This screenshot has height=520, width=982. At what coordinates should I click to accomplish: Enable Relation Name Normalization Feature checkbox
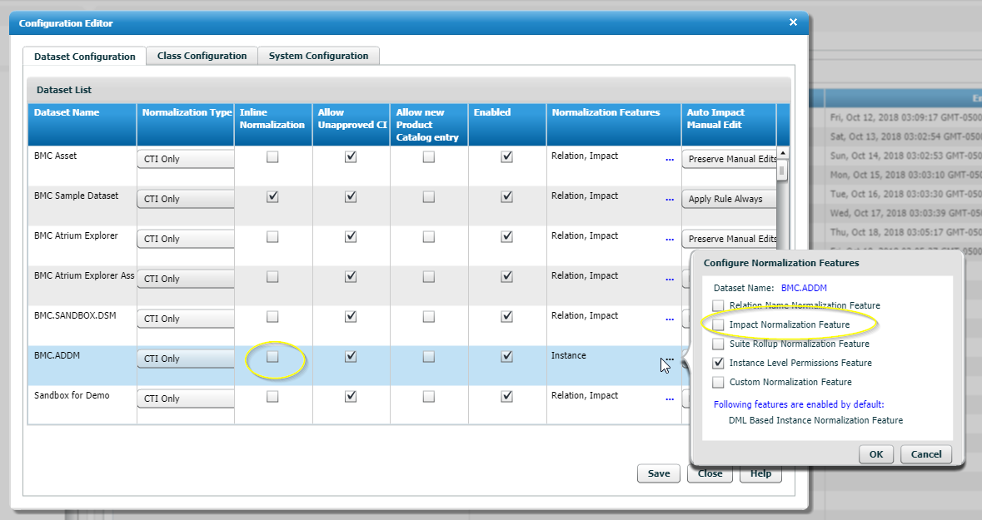(718, 305)
